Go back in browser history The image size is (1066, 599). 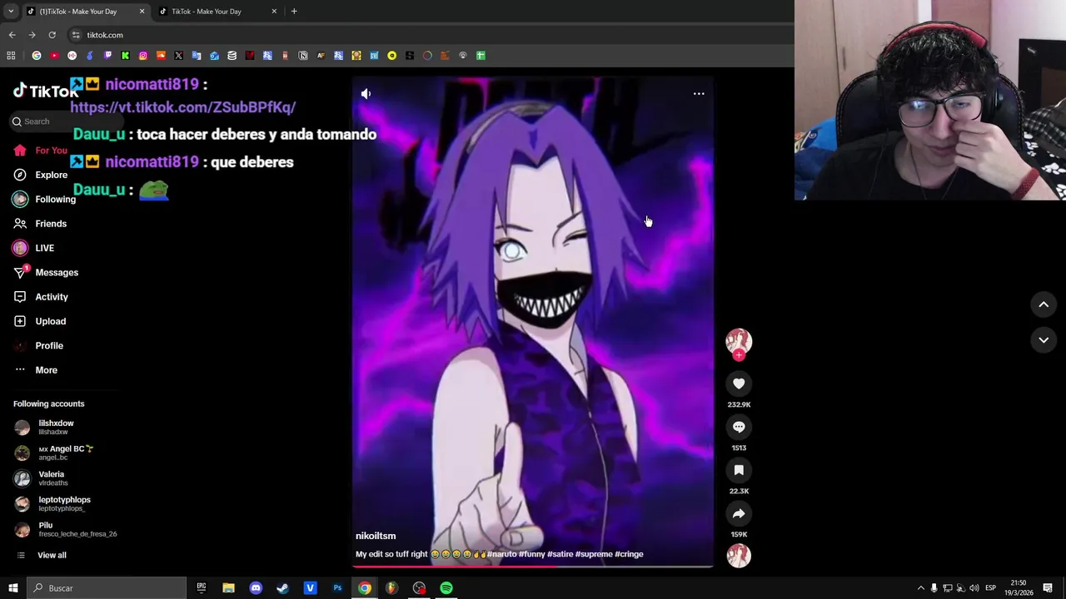[12, 35]
